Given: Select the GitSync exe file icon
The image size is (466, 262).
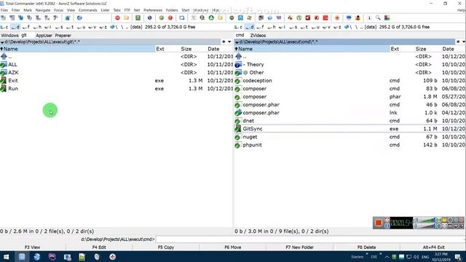Looking at the screenshot, I should pos(238,129).
